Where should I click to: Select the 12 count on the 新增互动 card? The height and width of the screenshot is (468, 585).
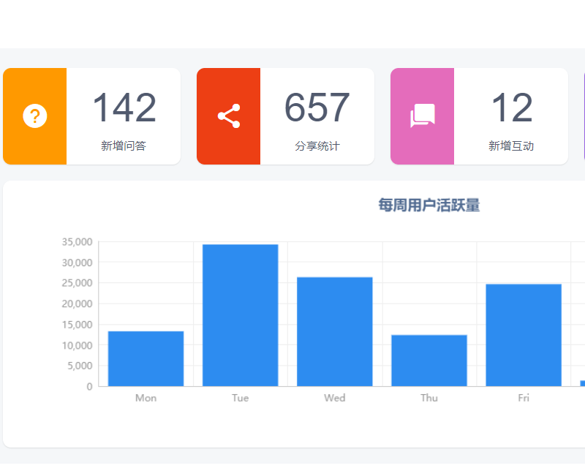click(x=511, y=107)
